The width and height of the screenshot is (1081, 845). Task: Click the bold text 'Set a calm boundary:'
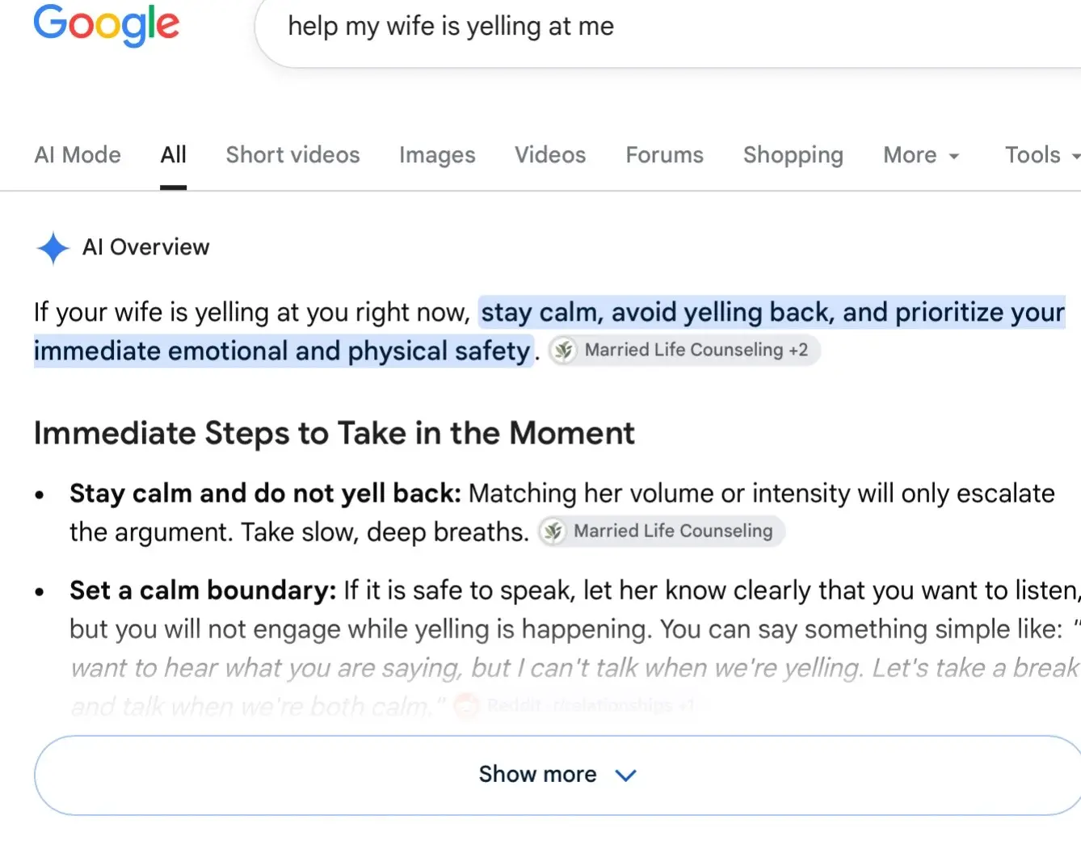click(203, 590)
